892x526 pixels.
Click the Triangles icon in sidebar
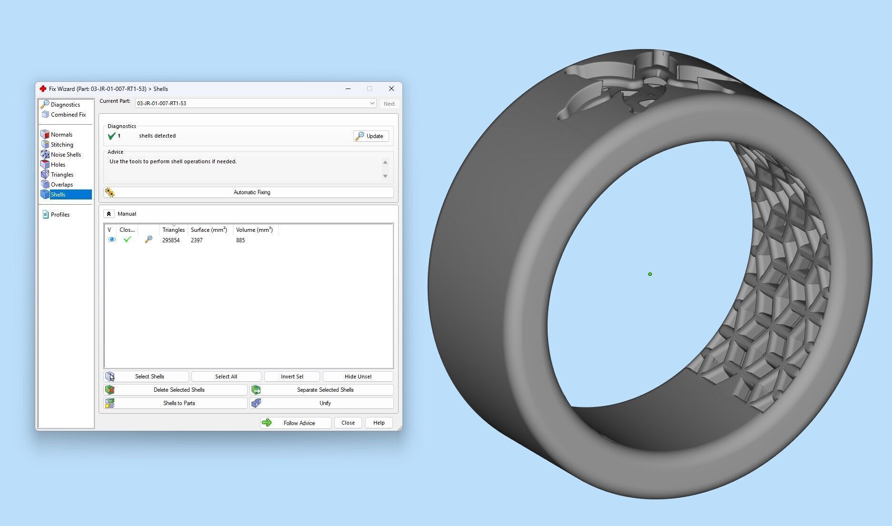tap(45, 175)
